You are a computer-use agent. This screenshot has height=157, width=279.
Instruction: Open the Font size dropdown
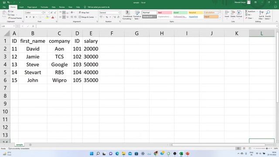(x=48, y=13)
